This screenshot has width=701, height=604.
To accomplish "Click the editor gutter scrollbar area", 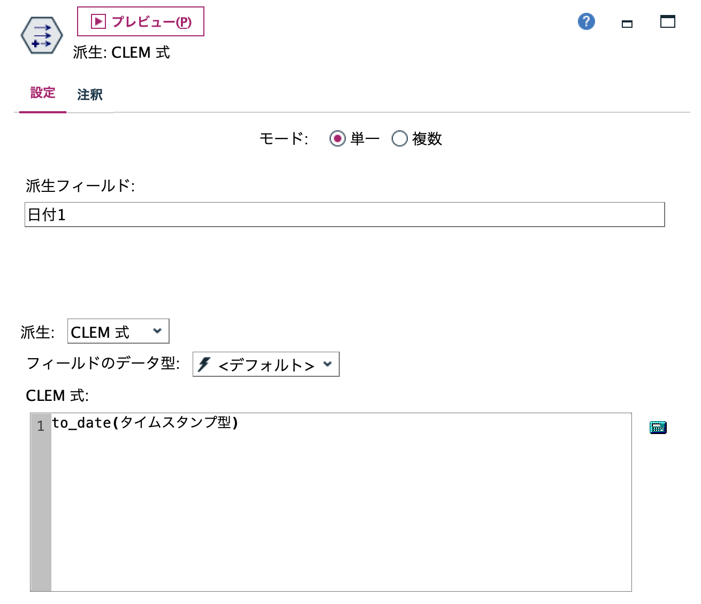I will tap(40, 508).
